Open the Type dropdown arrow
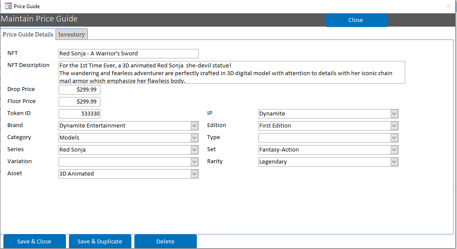 tap(395, 138)
